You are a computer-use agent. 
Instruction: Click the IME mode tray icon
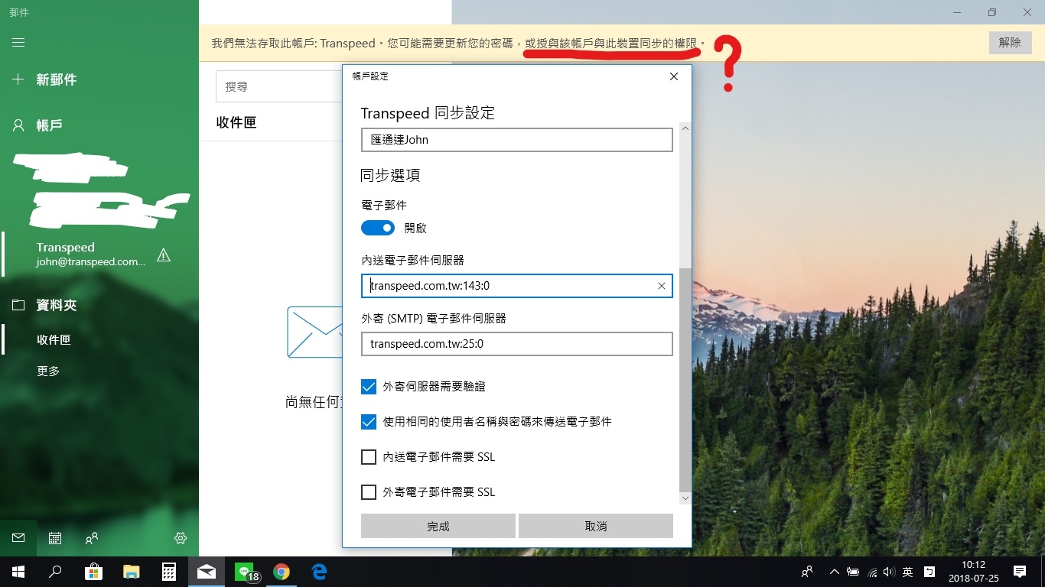pyautogui.click(x=929, y=572)
